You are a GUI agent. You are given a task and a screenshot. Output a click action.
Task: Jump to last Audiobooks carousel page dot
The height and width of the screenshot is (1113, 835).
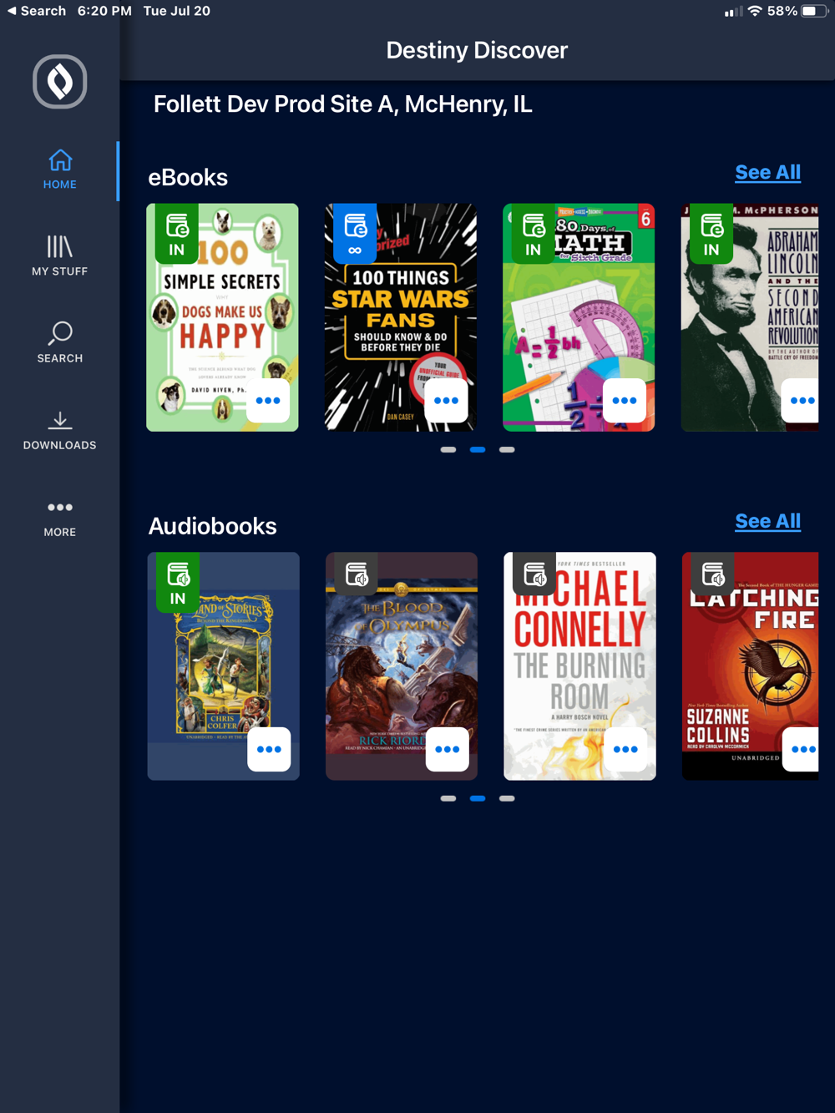507,799
